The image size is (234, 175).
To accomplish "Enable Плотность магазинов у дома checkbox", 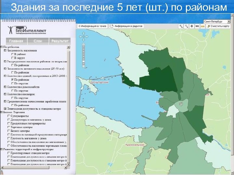I will [x=9, y=138].
